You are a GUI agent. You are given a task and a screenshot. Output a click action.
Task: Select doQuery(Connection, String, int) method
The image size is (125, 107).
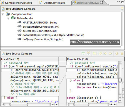pos(43,39)
